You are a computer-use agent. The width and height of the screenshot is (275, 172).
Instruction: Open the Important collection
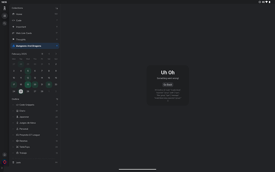tap(35, 27)
